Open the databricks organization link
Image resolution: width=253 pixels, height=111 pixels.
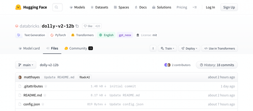[29, 26]
